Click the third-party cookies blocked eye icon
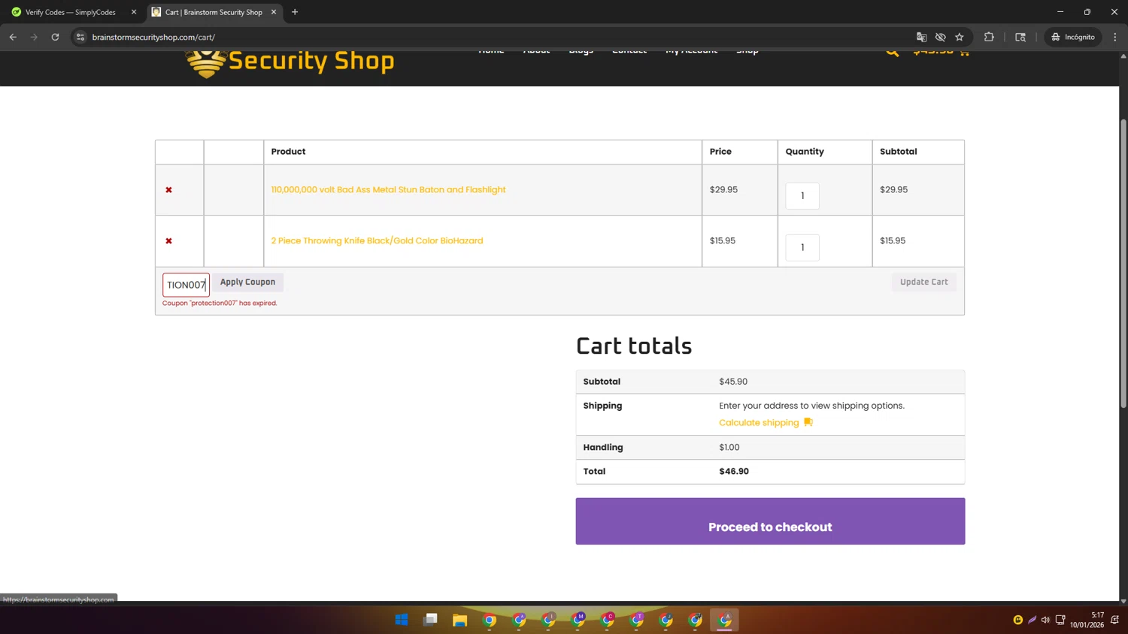This screenshot has height=634, width=1128. tap(940, 37)
